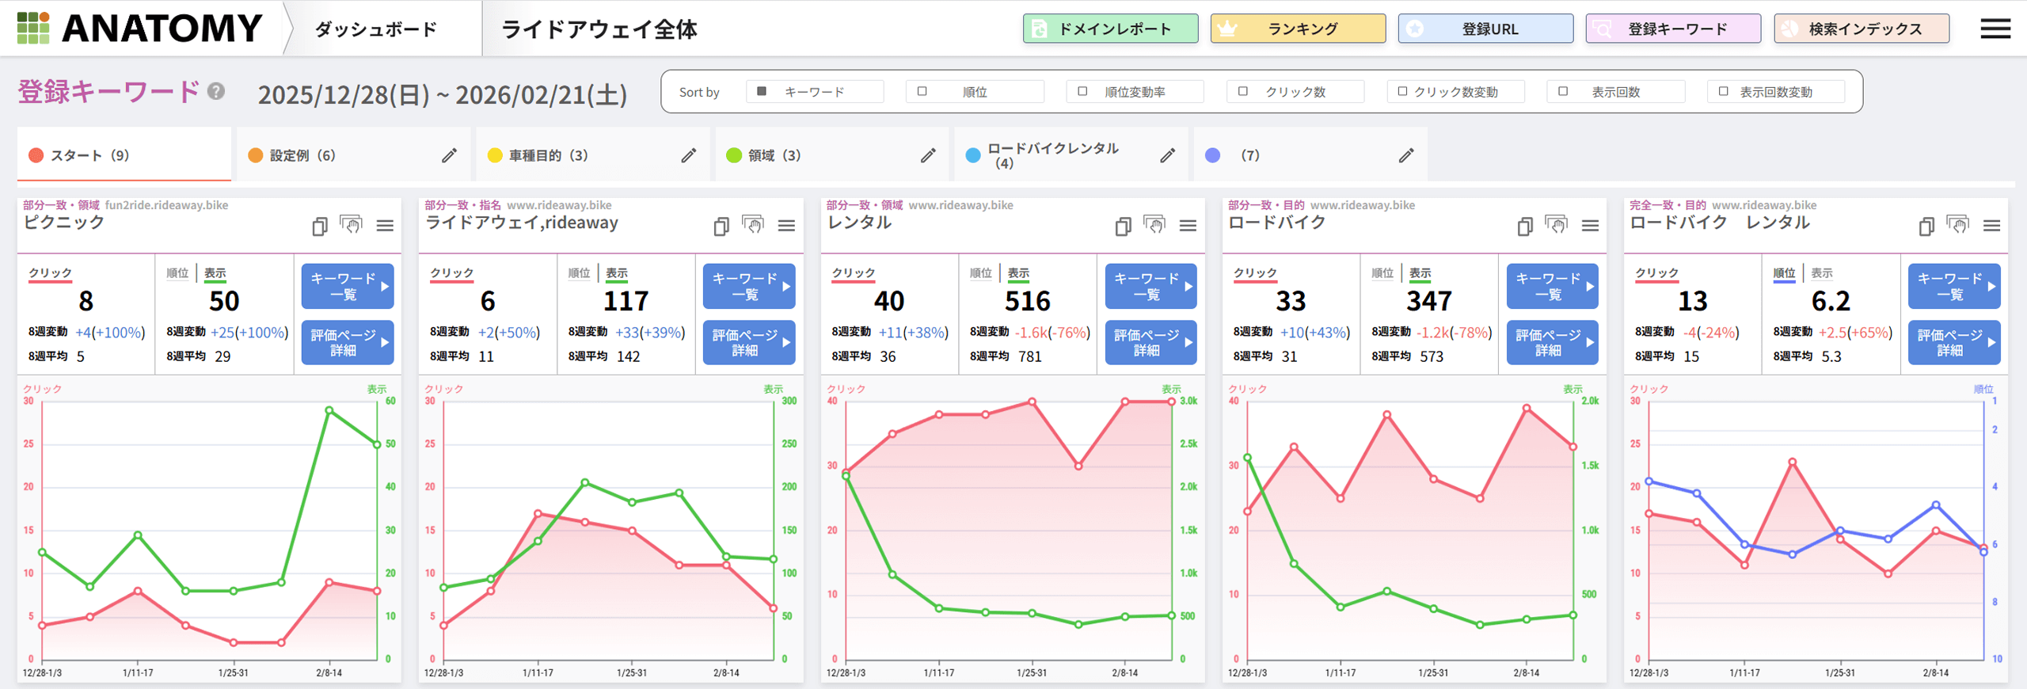This screenshot has height=689, width=2027.
Task: Click the ダッシュボード breadcrumb
Action: pyautogui.click(x=376, y=29)
